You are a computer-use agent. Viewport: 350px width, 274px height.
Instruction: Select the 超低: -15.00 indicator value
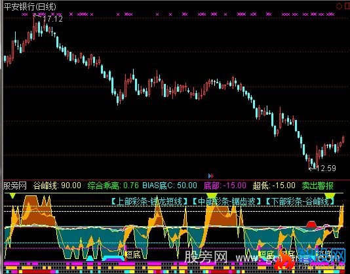tap(274, 186)
